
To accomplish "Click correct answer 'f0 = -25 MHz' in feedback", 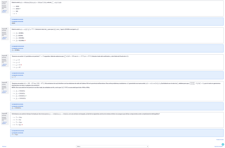I will click(x=15, y=50).
